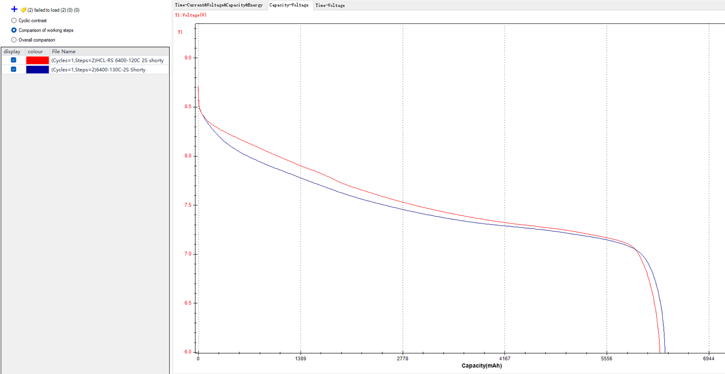The image size is (725, 374).
Task: Switch to Time-Current&Voltage&Capacity&Energy tab
Action: click(x=219, y=5)
